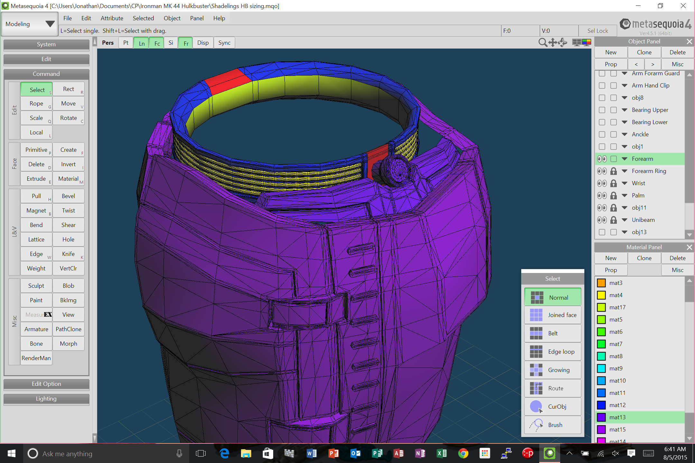Open Task View from the taskbar

pyautogui.click(x=200, y=454)
